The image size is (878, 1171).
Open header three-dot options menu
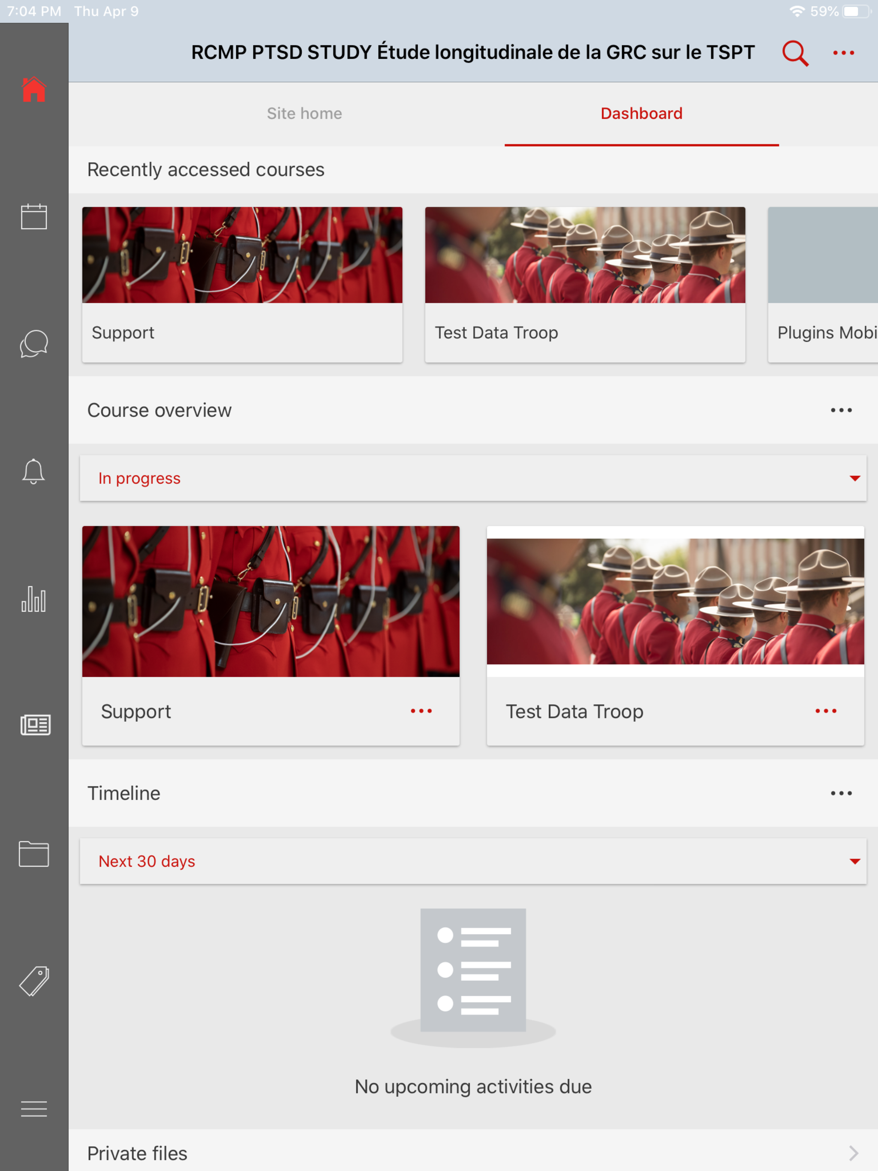point(844,53)
